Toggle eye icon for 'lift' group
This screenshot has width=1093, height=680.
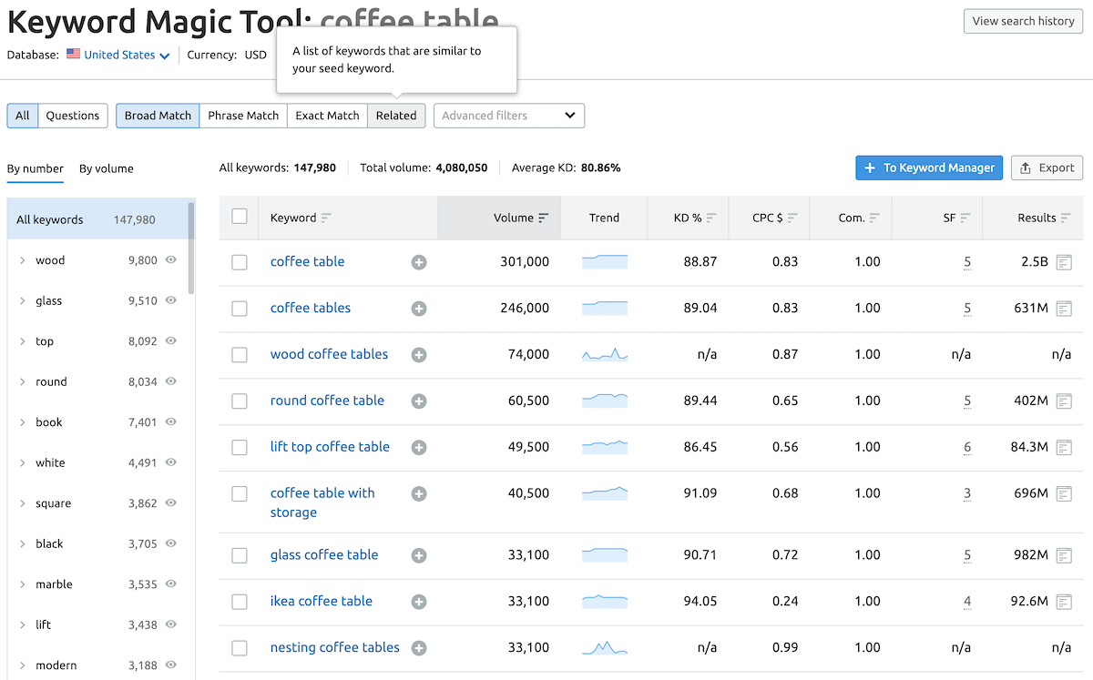pos(170,624)
